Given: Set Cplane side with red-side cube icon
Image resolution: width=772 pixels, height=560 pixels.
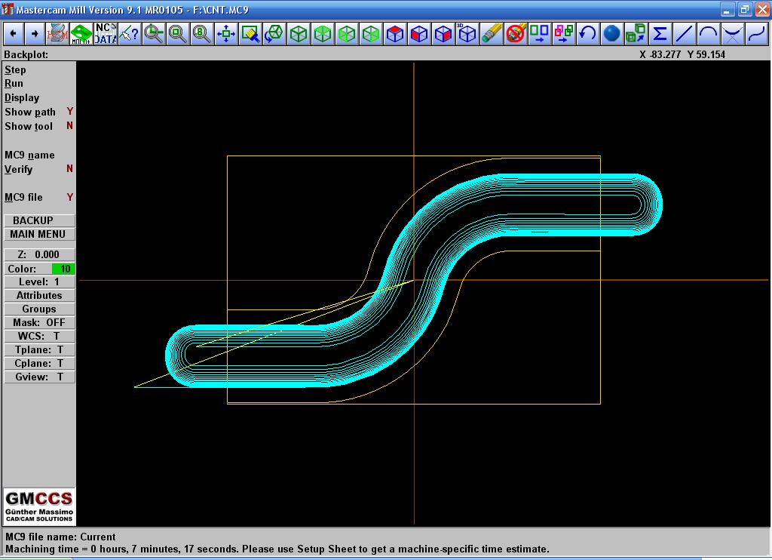Looking at the screenshot, I should pyautogui.click(x=443, y=33).
